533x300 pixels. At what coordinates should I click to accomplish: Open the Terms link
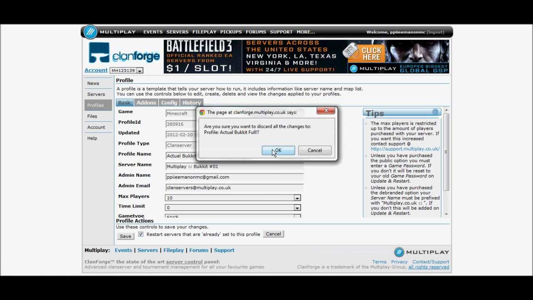[379, 262]
